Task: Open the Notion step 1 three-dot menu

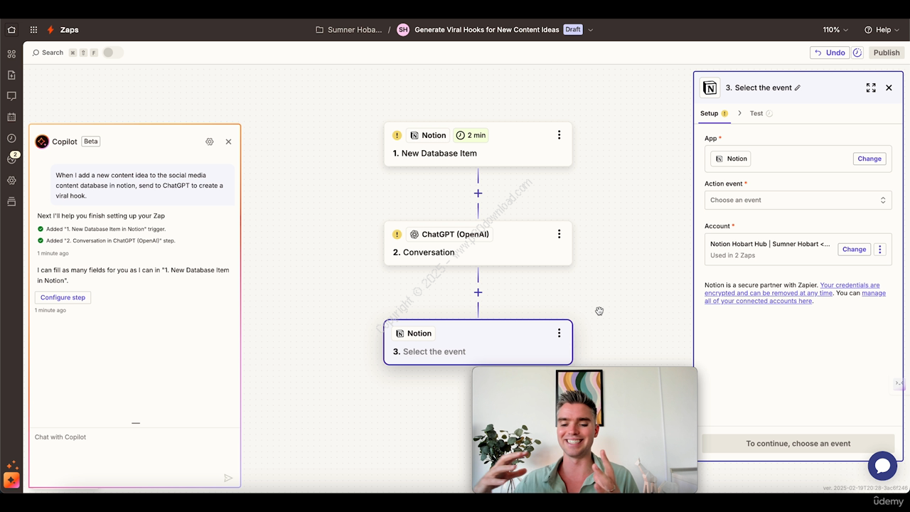Action: click(x=559, y=135)
